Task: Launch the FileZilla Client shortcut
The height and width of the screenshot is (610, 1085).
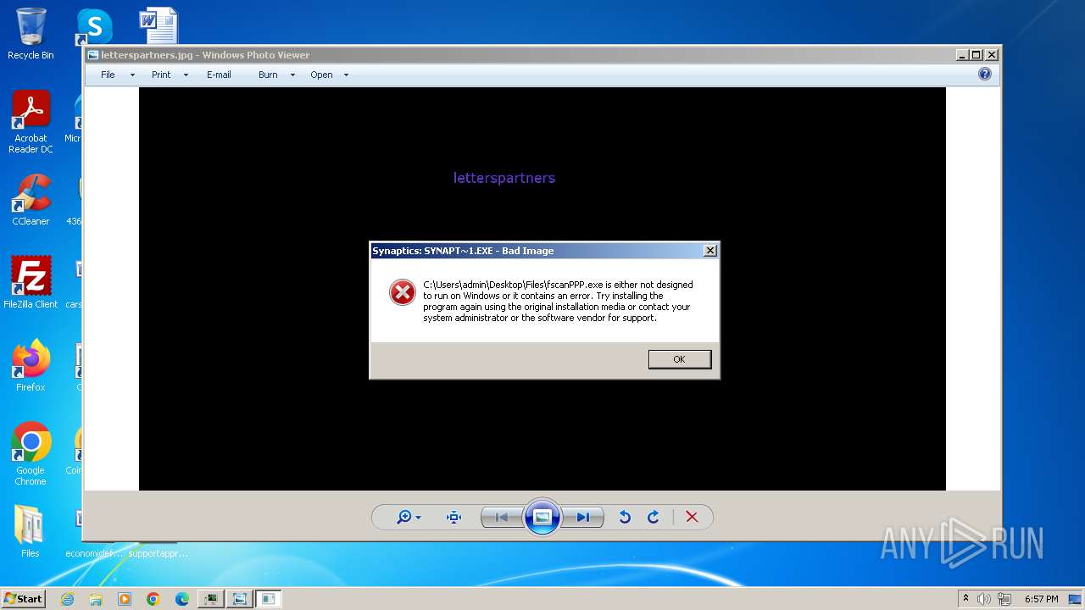Action: coord(31,282)
